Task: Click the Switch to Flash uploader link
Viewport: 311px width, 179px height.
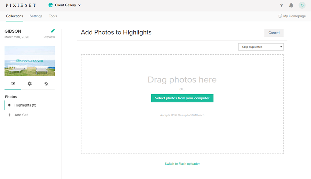Action: (x=182, y=163)
